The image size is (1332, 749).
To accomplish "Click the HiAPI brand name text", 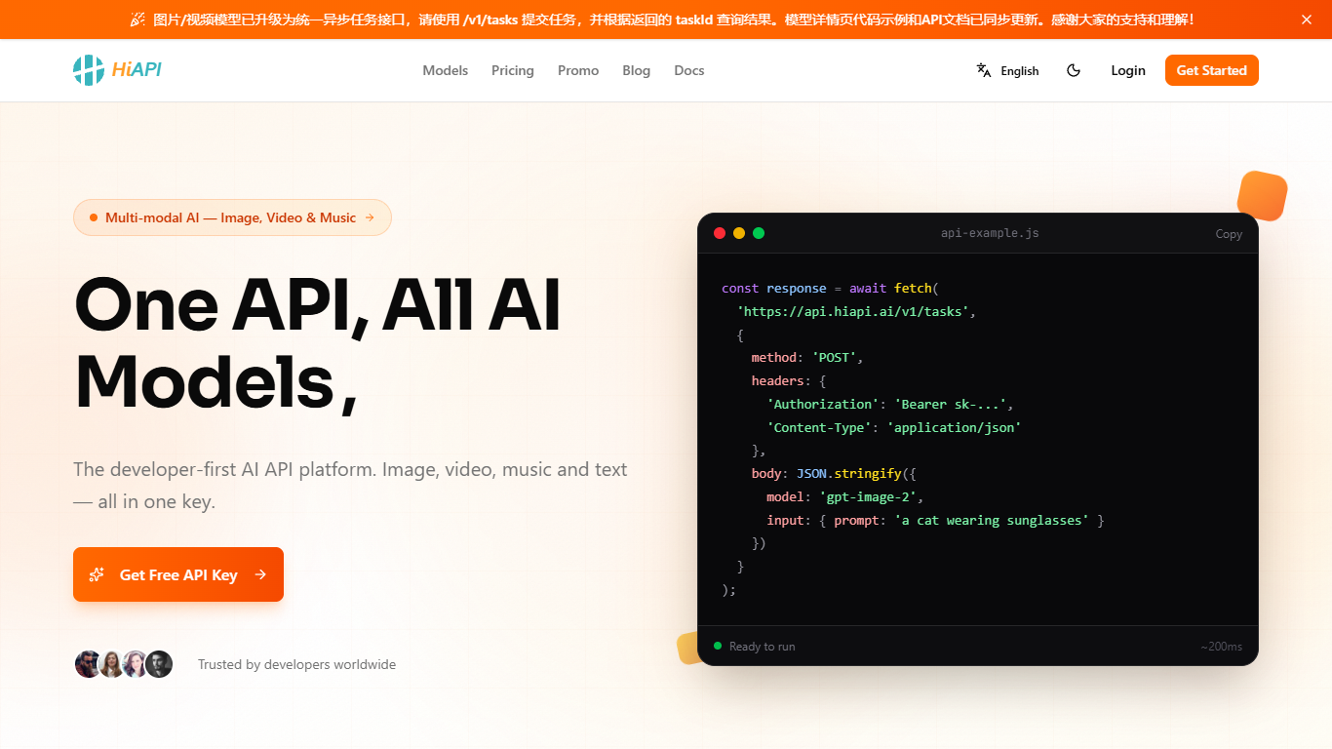I will (x=137, y=70).
